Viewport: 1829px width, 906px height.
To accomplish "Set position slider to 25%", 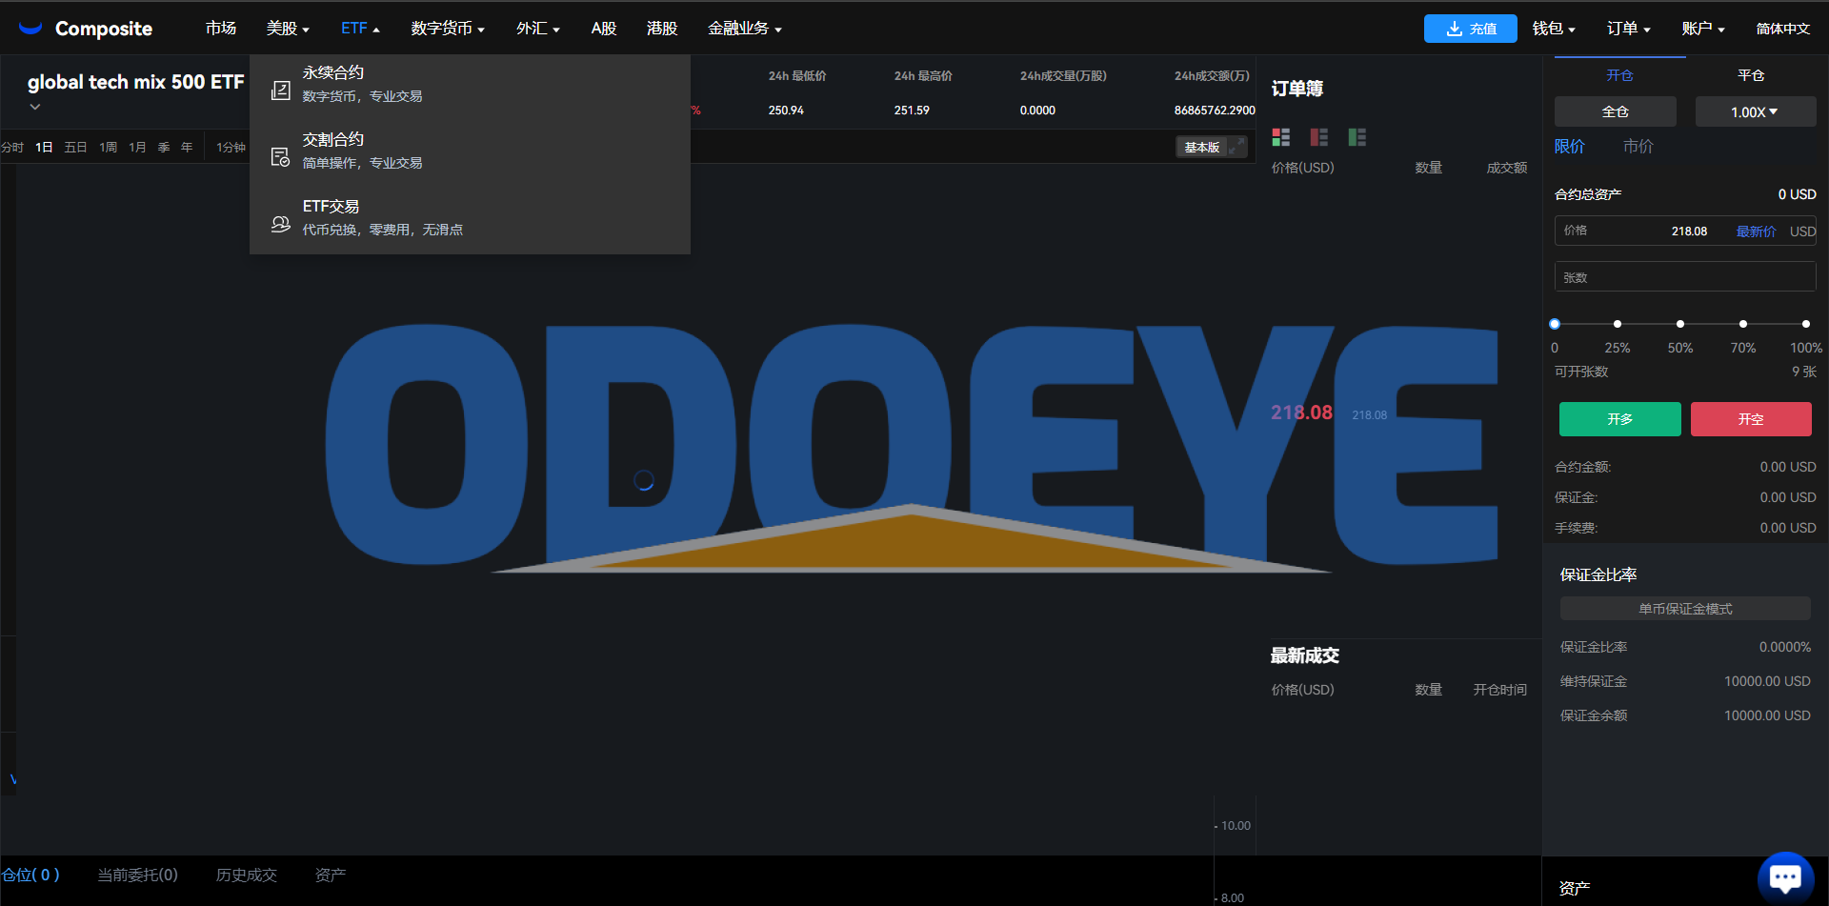I will click(1618, 324).
